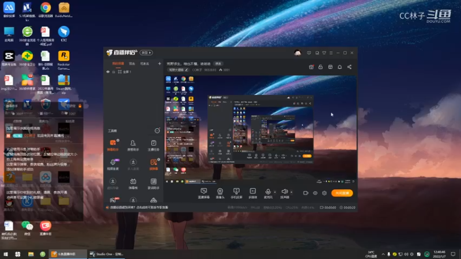Open the 360安全卫士 desktop shortcut
The width and height of the screenshot is (461, 259).
(x=27, y=59)
